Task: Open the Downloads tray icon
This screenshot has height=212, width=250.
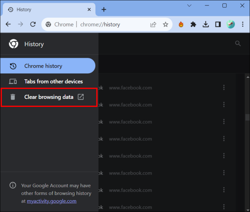Action: 206,24
